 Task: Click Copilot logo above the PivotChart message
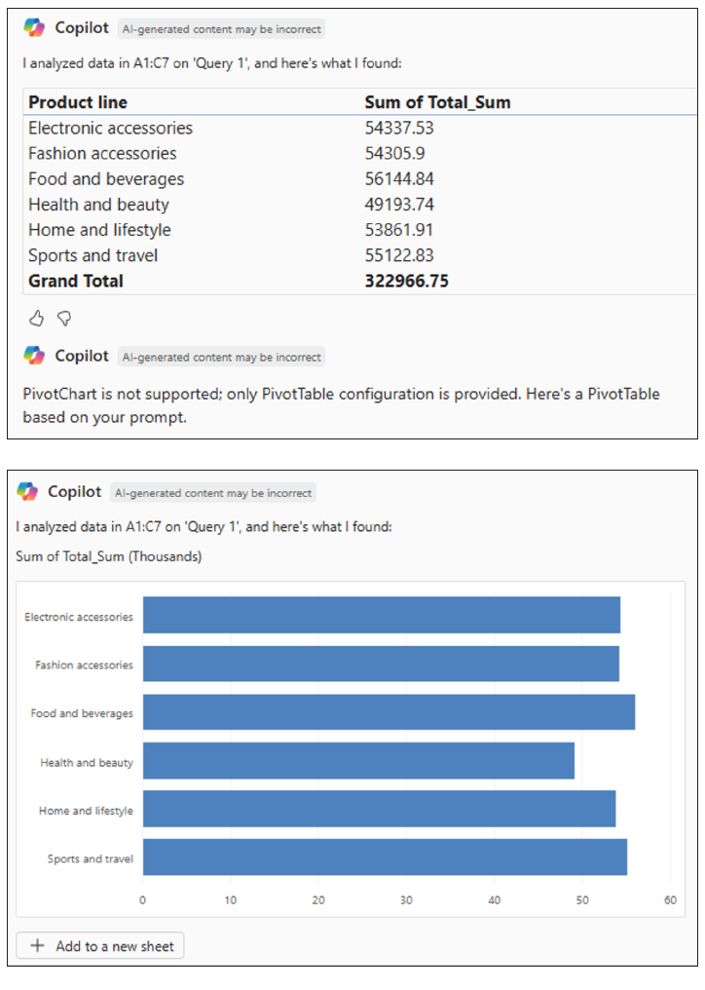click(x=34, y=356)
